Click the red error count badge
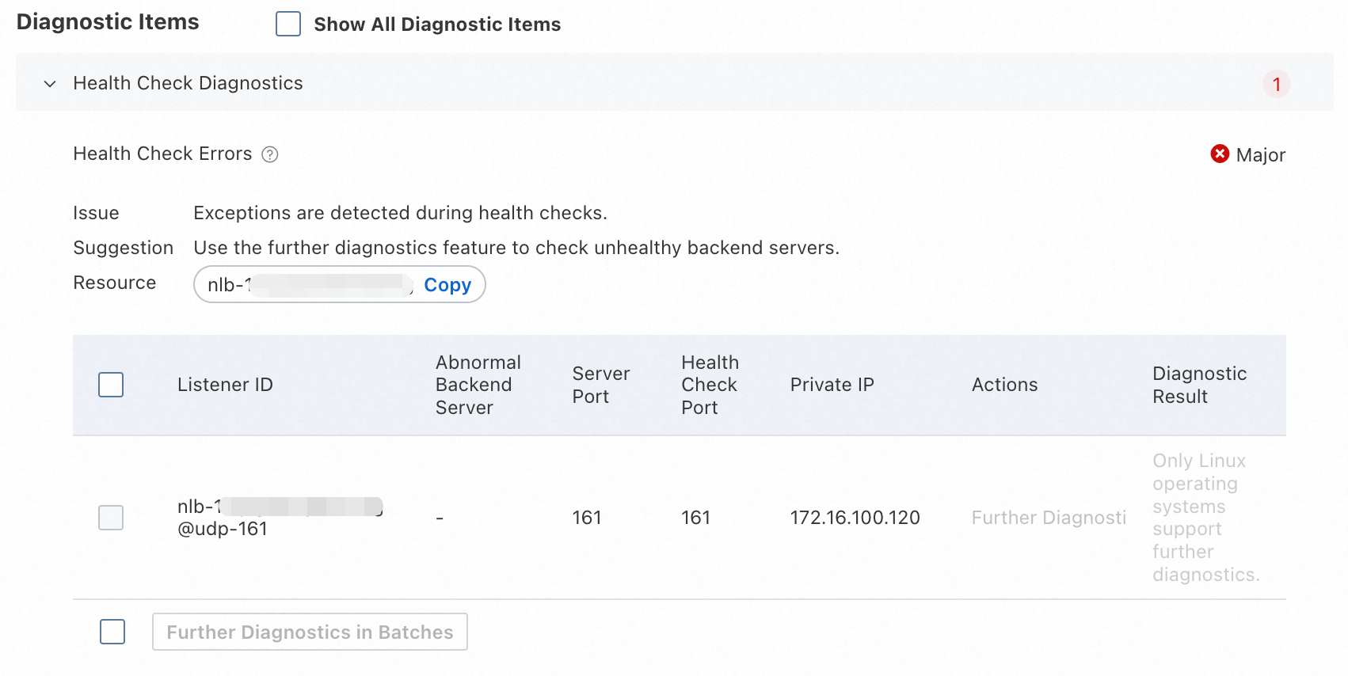 coord(1276,84)
